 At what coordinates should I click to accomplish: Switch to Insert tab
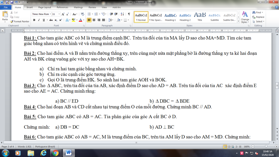click(x=29, y=7)
